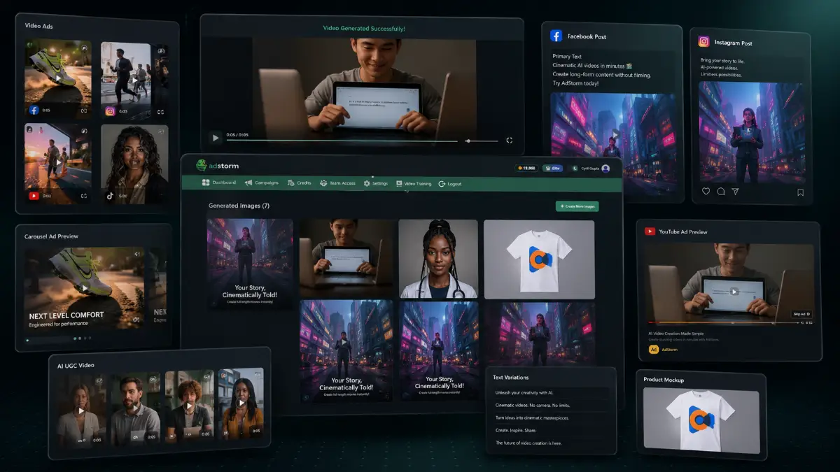Open the curly-haired woman video thumbnail
Screen dimensions: 840x472
pyautogui.click(x=134, y=164)
